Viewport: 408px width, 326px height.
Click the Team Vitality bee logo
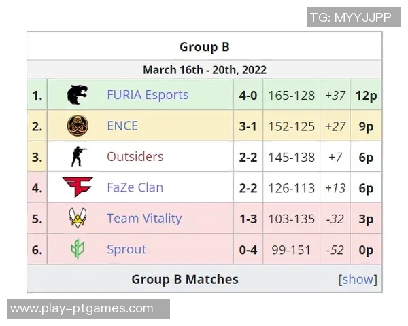coord(77,219)
